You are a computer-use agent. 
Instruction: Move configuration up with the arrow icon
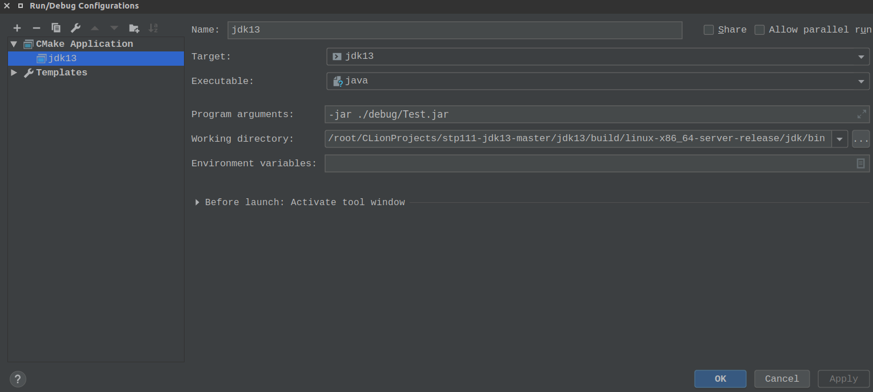coord(95,28)
